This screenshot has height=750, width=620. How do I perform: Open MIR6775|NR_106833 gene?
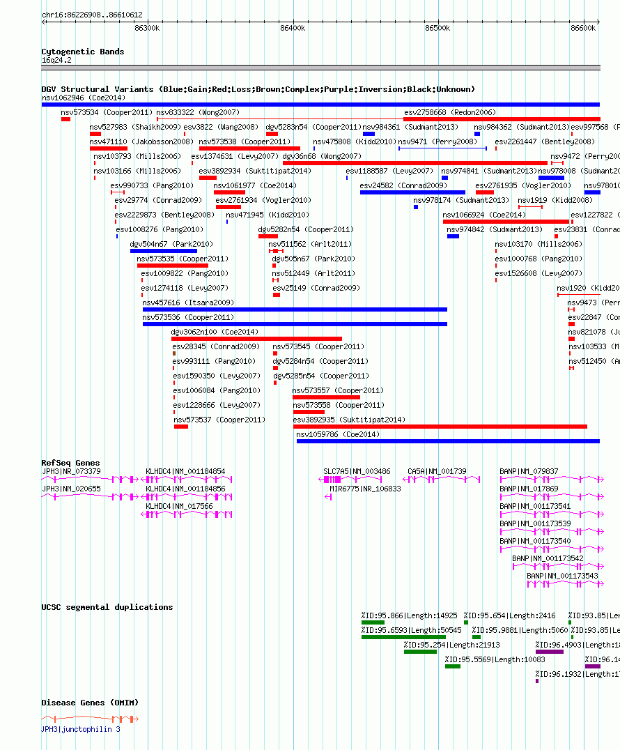365,489
